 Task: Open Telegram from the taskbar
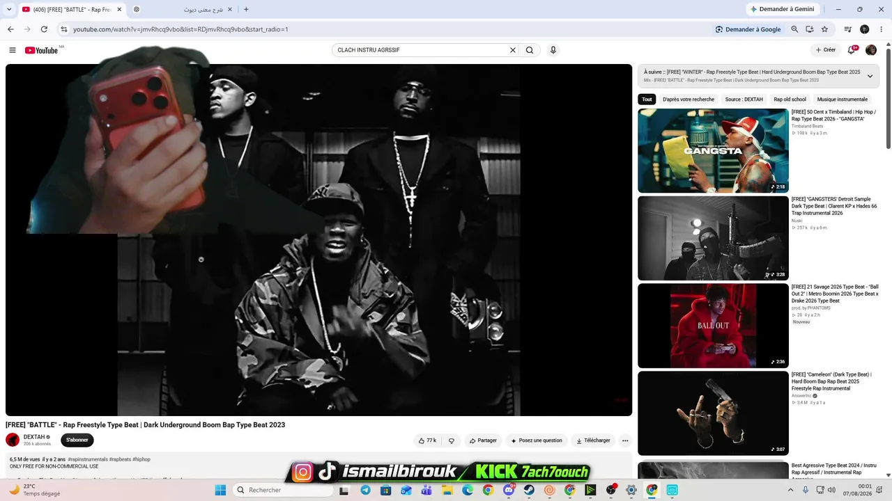tap(365, 490)
